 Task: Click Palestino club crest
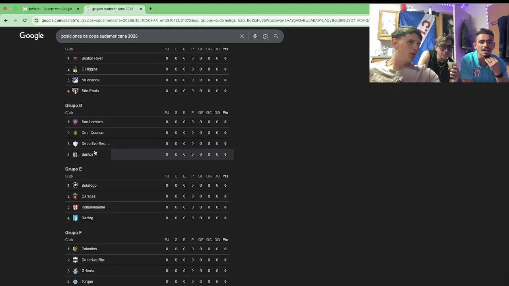[x=75, y=249]
